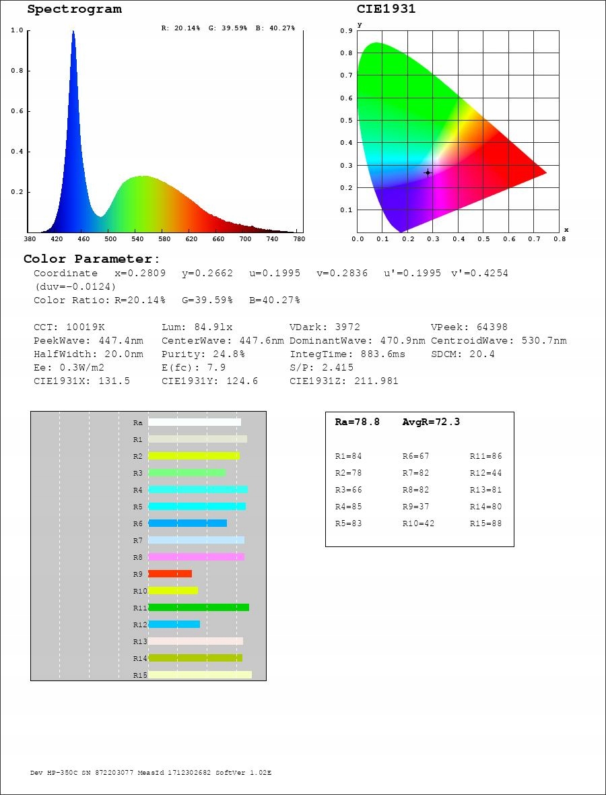This screenshot has width=606, height=795.
Task: Click the RGB percentage legend above spectrogram
Action: [x=228, y=28]
